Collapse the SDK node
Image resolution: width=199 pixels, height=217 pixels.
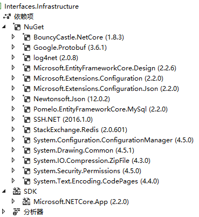click(x=4, y=192)
